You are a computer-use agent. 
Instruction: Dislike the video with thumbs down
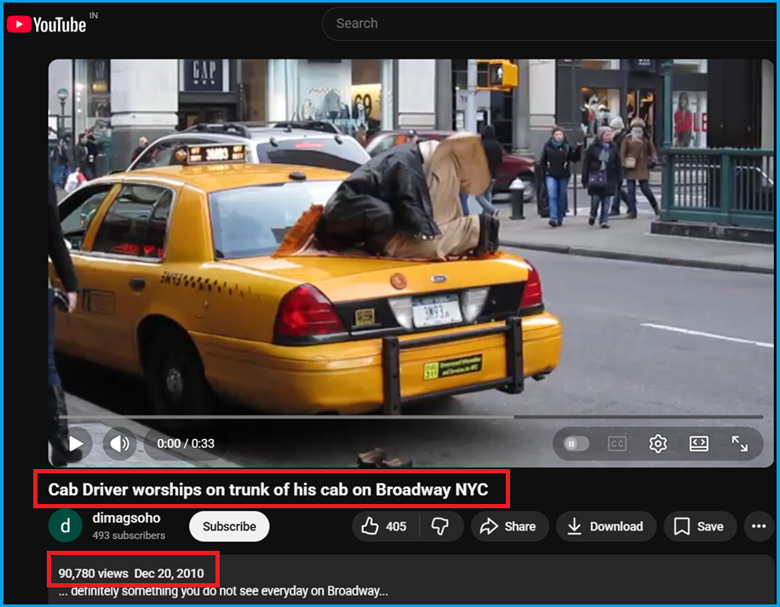pyautogui.click(x=439, y=526)
